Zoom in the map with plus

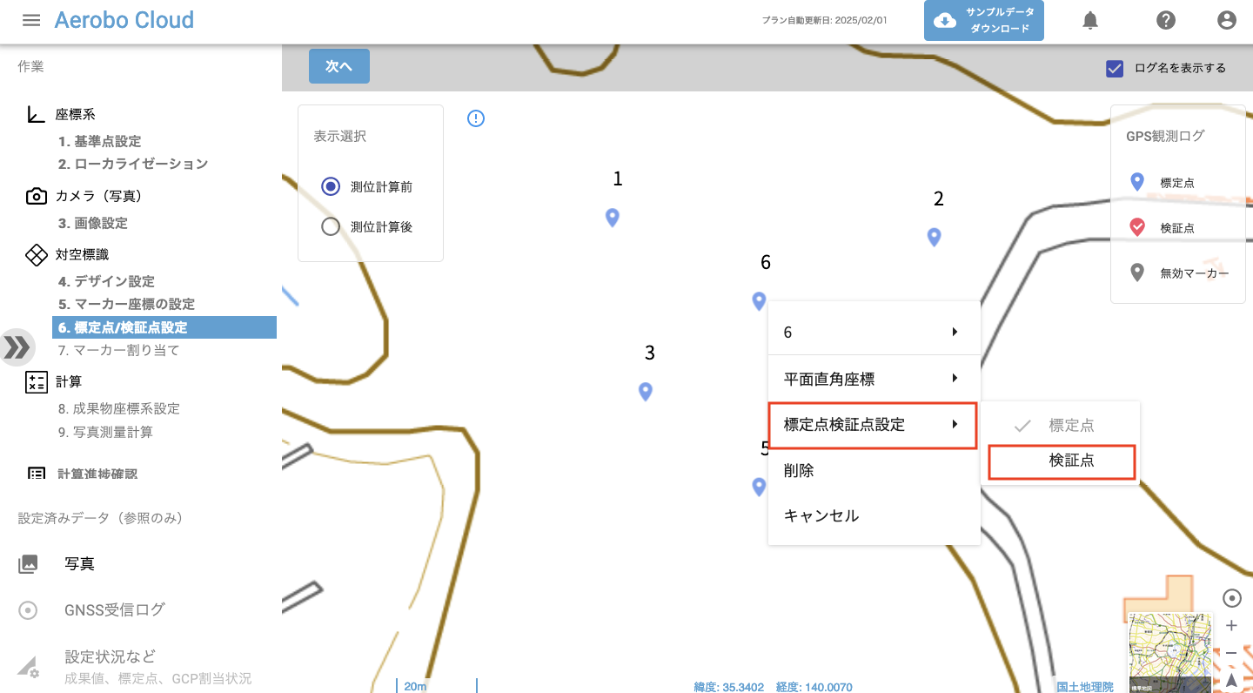[1231, 626]
